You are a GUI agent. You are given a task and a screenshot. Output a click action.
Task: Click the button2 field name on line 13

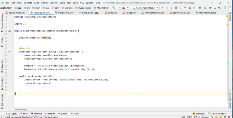click(x=45, y=38)
